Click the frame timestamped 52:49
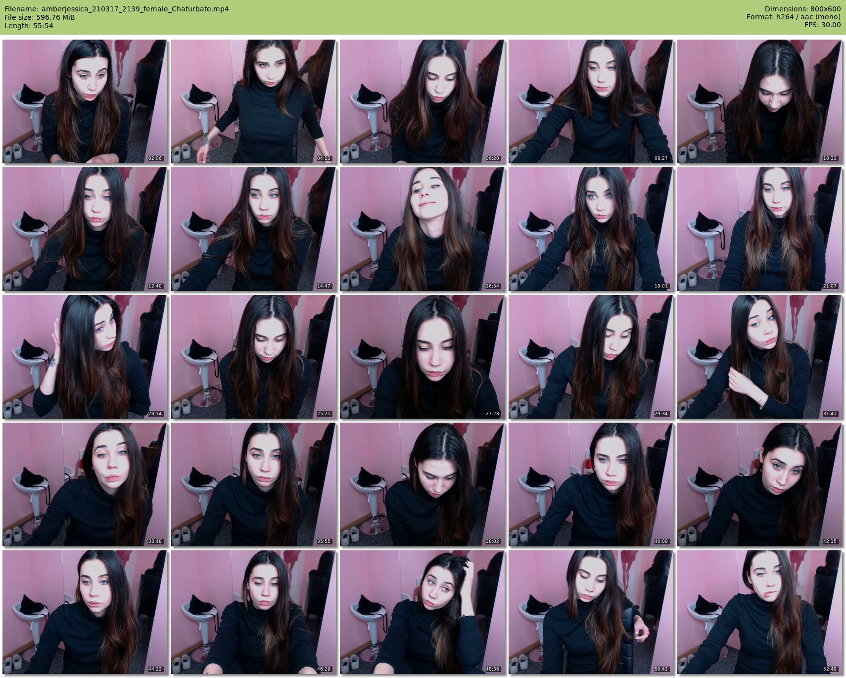Image resolution: width=846 pixels, height=678 pixels. pos(760,612)
